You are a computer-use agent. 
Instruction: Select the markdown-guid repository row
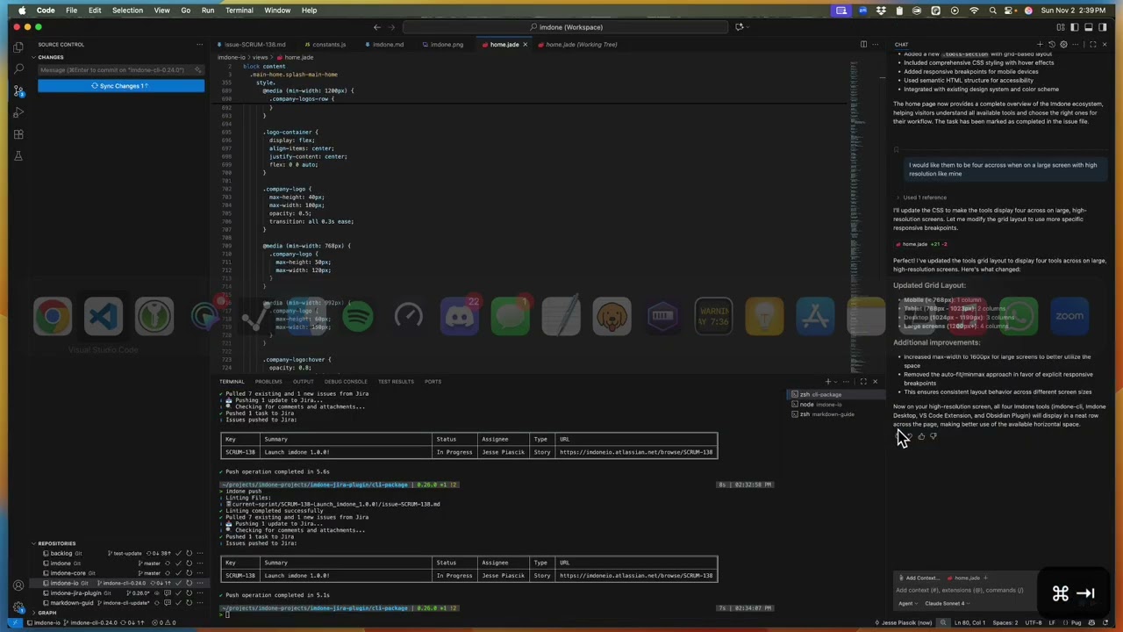pyautogui.click(x=121, y=603)
